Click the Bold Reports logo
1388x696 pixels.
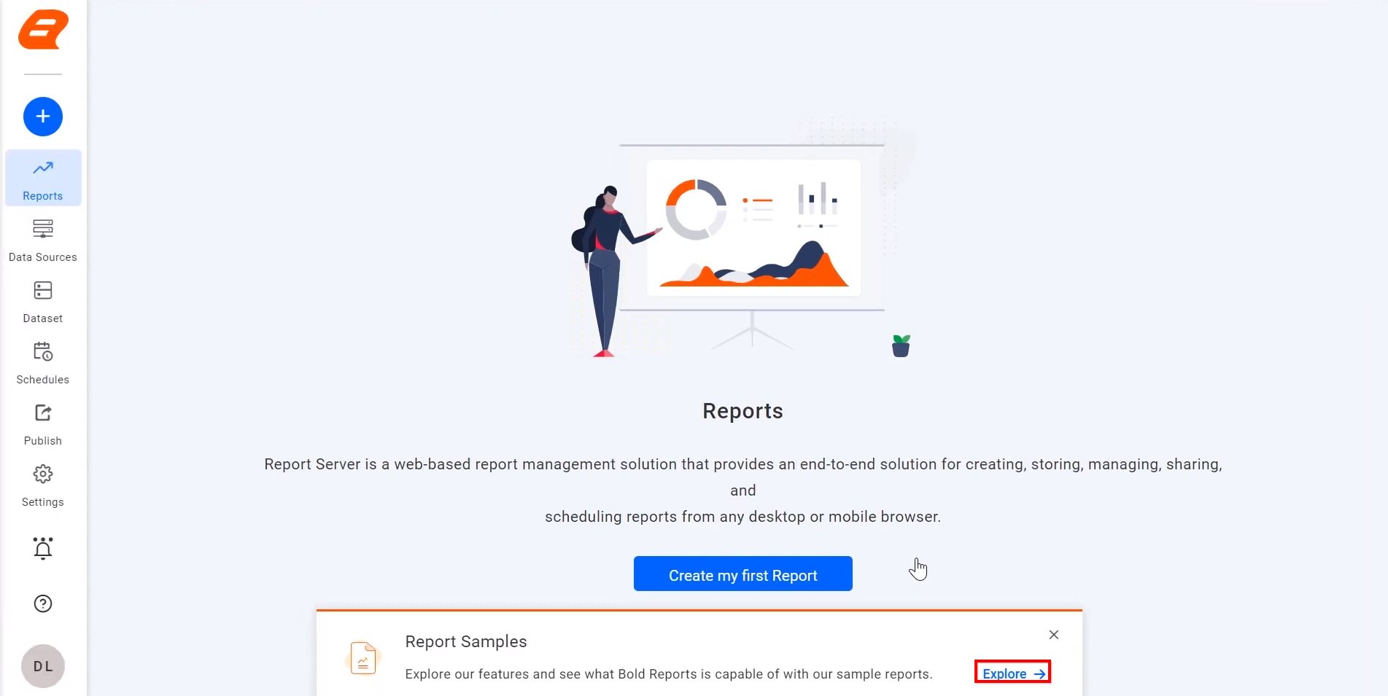(42, 30)
